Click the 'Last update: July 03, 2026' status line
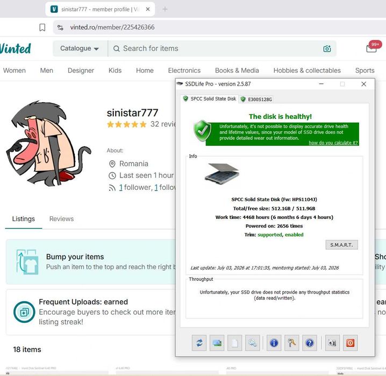 tap(265, 268)
